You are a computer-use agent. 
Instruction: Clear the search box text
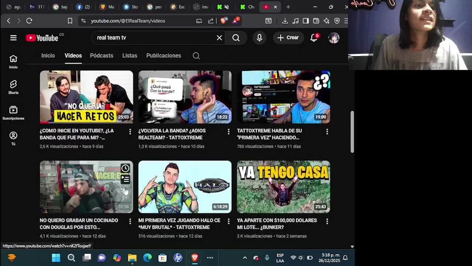click(219, 38)
